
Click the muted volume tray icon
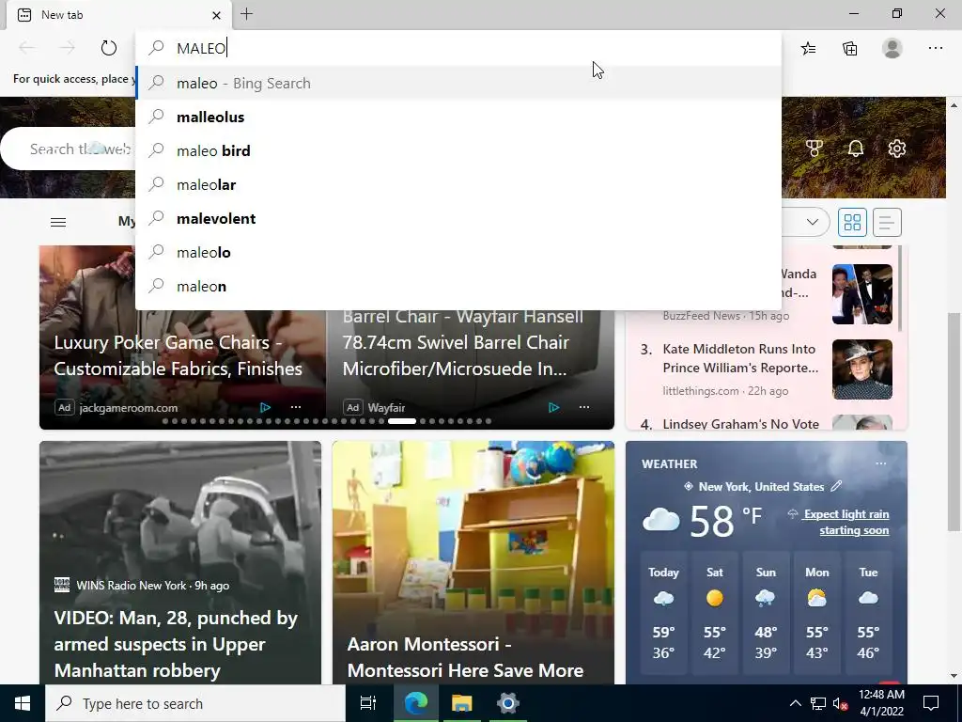pos(840,703)
